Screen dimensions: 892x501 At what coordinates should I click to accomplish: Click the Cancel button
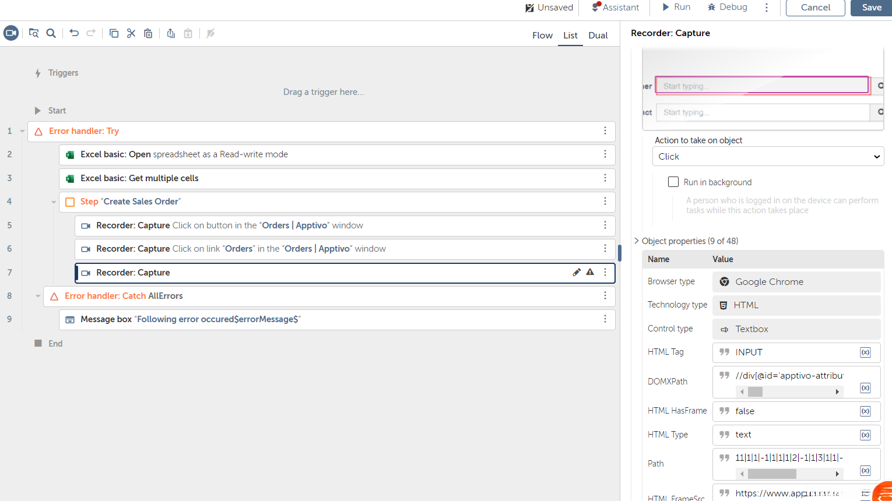pyautogui.click(x=816, y=8)
